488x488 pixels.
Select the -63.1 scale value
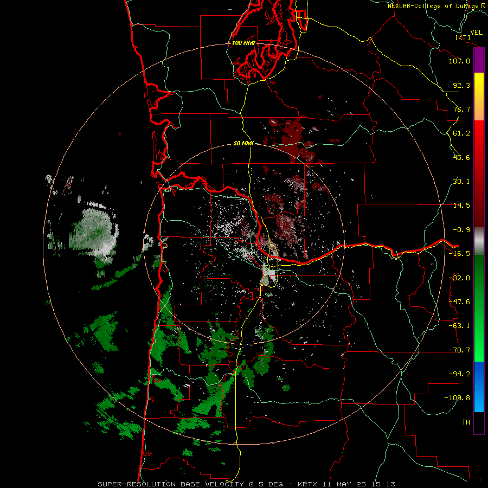click(x=459, y=326)
